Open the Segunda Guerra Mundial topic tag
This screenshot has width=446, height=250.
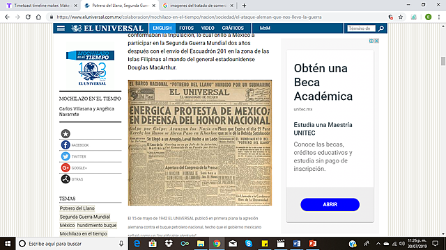click(85, 217)
